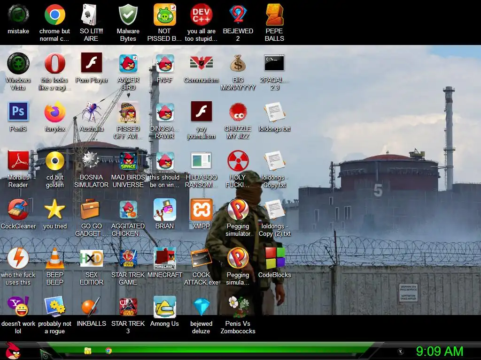Open the Malware Bytes shield icon
Viewport: 481px width, 360px height.
(128, 15)
